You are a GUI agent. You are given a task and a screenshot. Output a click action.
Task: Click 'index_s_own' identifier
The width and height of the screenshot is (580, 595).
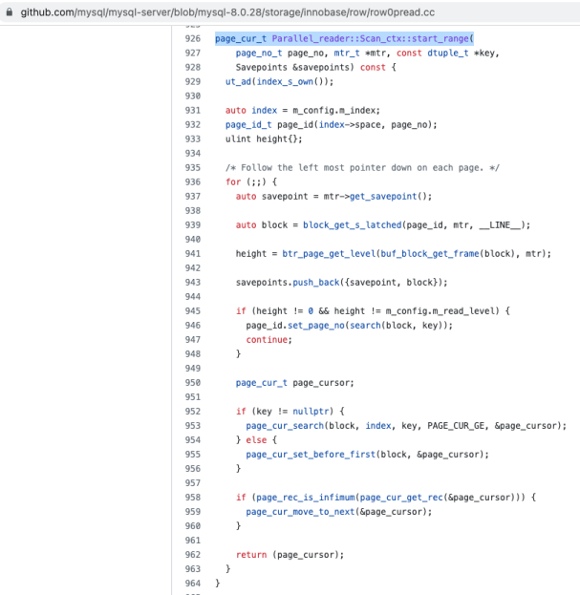click(x=285, y=81)
